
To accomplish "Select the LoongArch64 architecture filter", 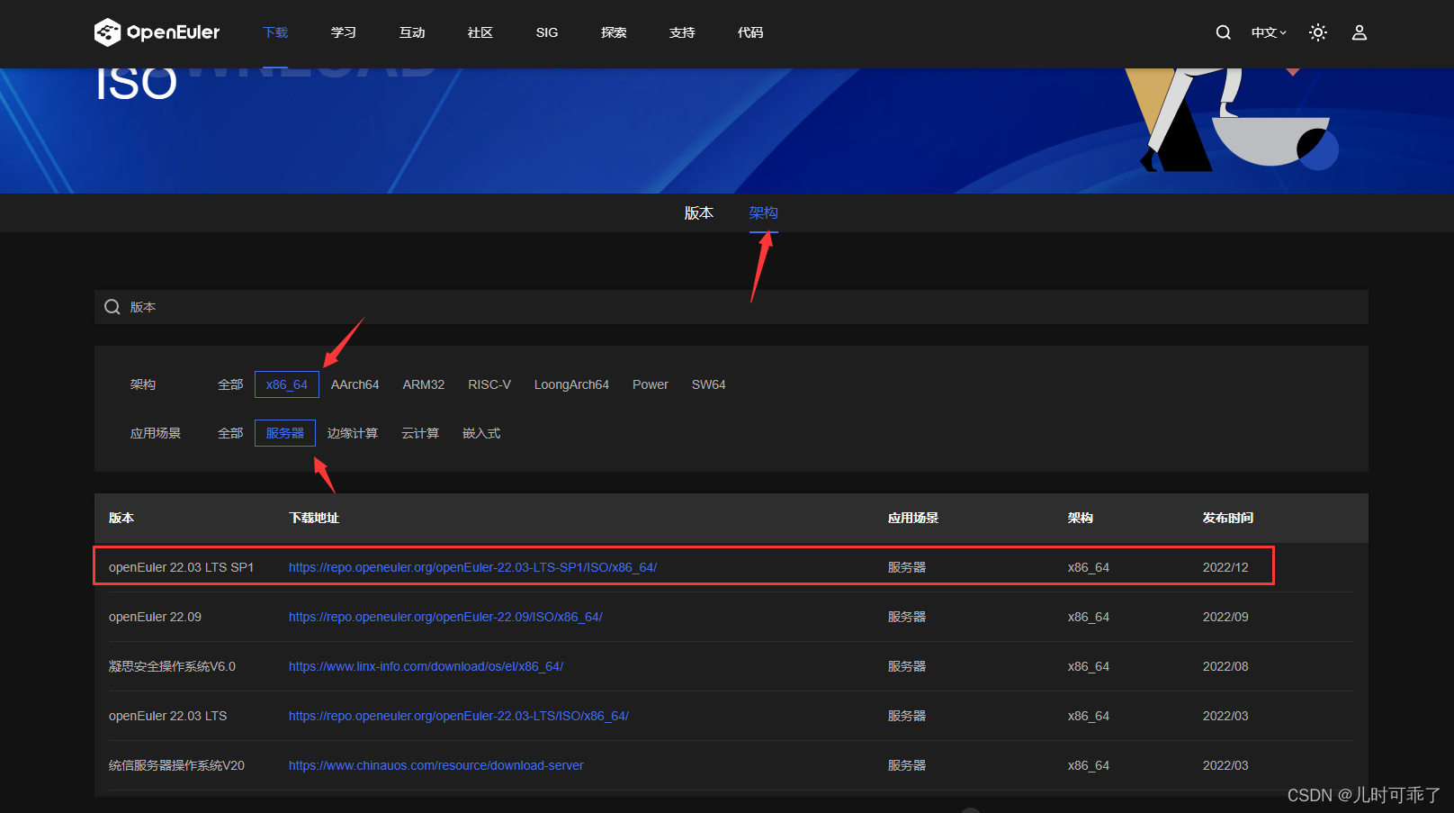I will (x=571, y=384).
